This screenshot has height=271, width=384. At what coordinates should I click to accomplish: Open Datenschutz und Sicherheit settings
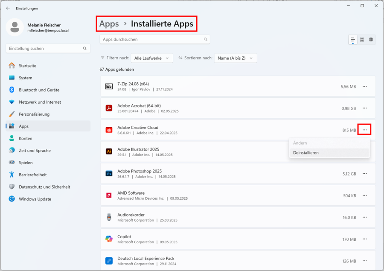point(48,187)
